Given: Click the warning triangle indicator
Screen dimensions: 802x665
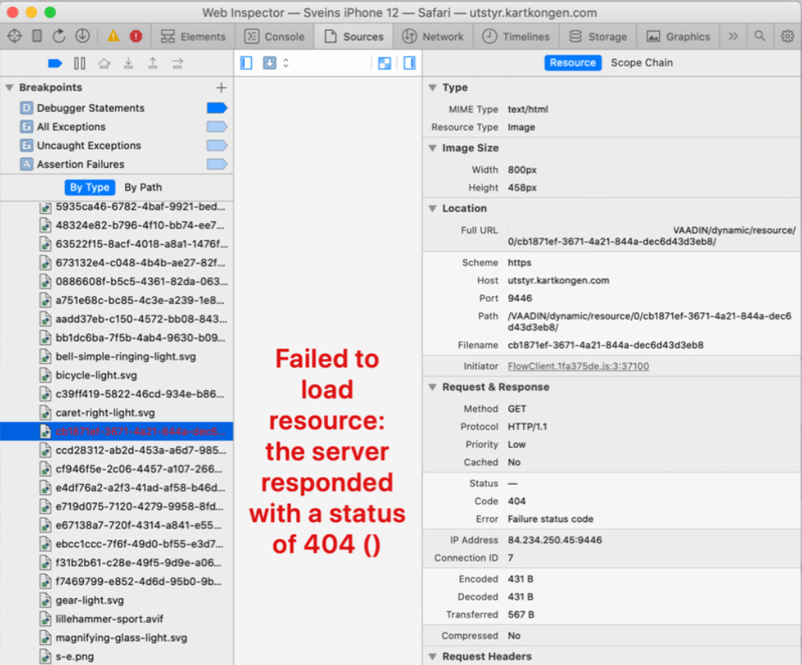Looking at the screenshot, I should click(113, 35).
